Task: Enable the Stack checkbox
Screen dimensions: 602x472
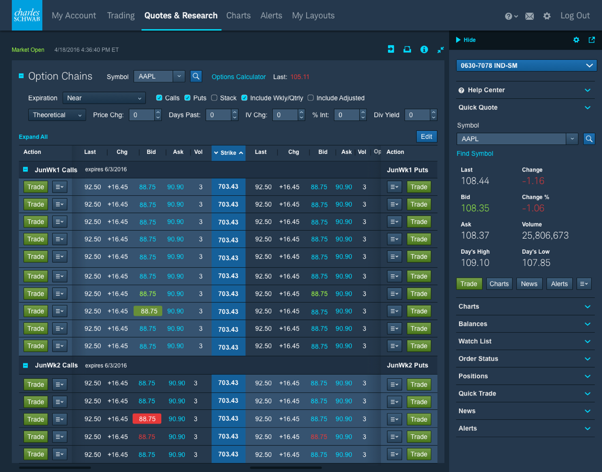Action: (214, 98)
